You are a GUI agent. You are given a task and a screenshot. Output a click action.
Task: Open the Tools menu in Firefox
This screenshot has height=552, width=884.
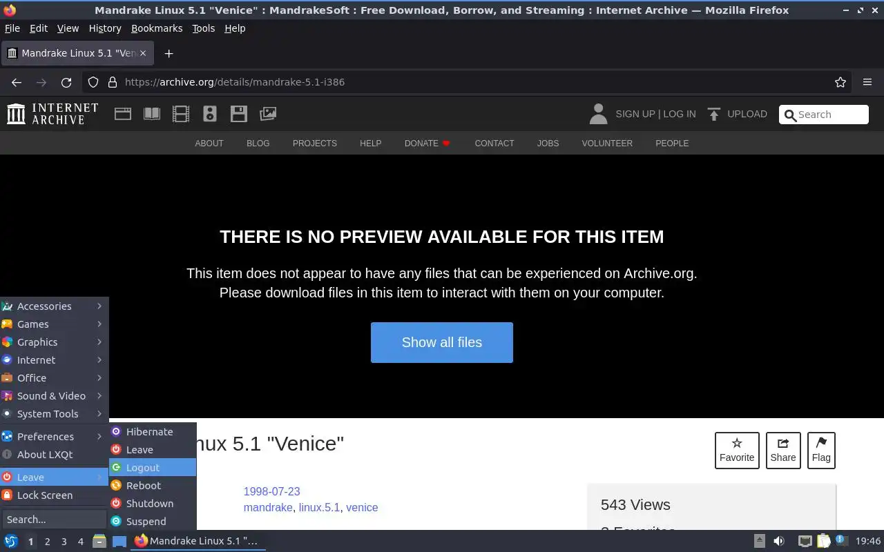coord(203,28)
